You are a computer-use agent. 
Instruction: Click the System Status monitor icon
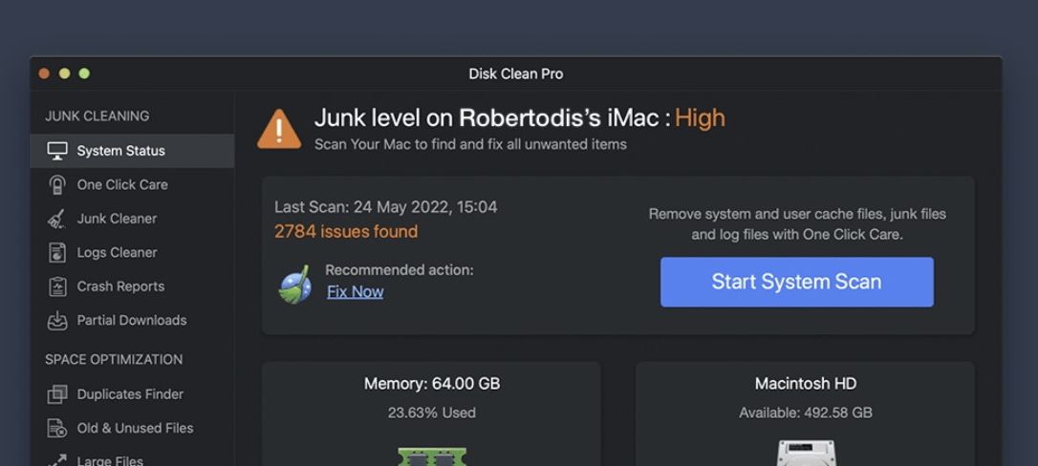tap(57, 151)
